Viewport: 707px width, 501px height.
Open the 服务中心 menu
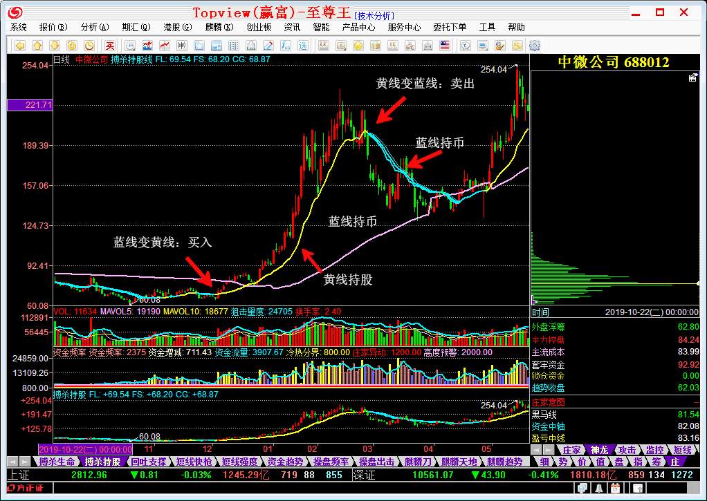(404, 28)
